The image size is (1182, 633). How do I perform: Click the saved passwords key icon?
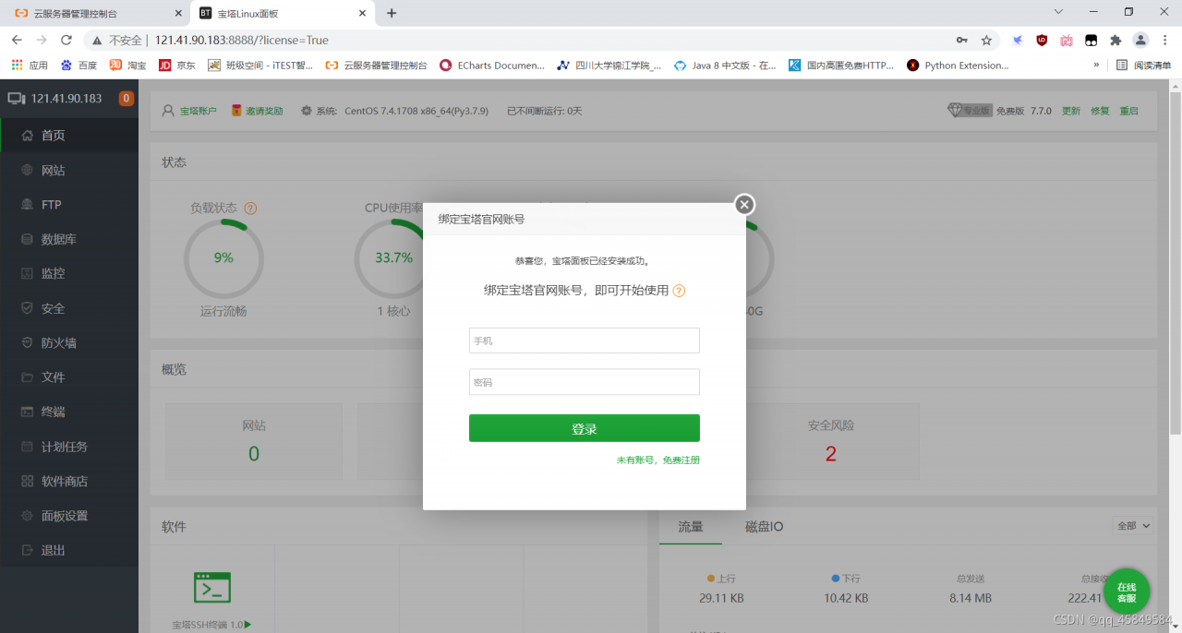tap(961, 40)
